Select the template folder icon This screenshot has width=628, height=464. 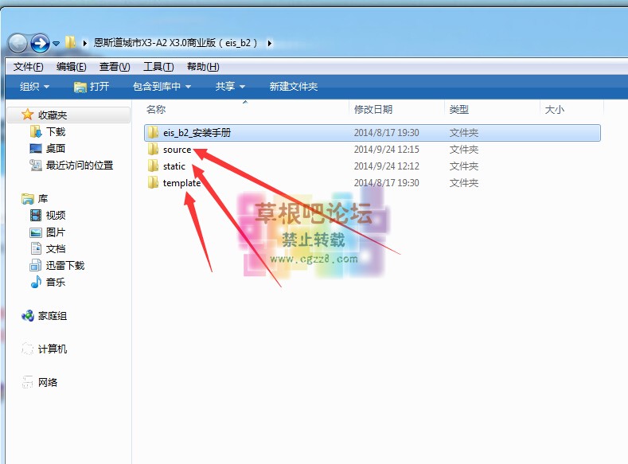click(x=153, y=182)
